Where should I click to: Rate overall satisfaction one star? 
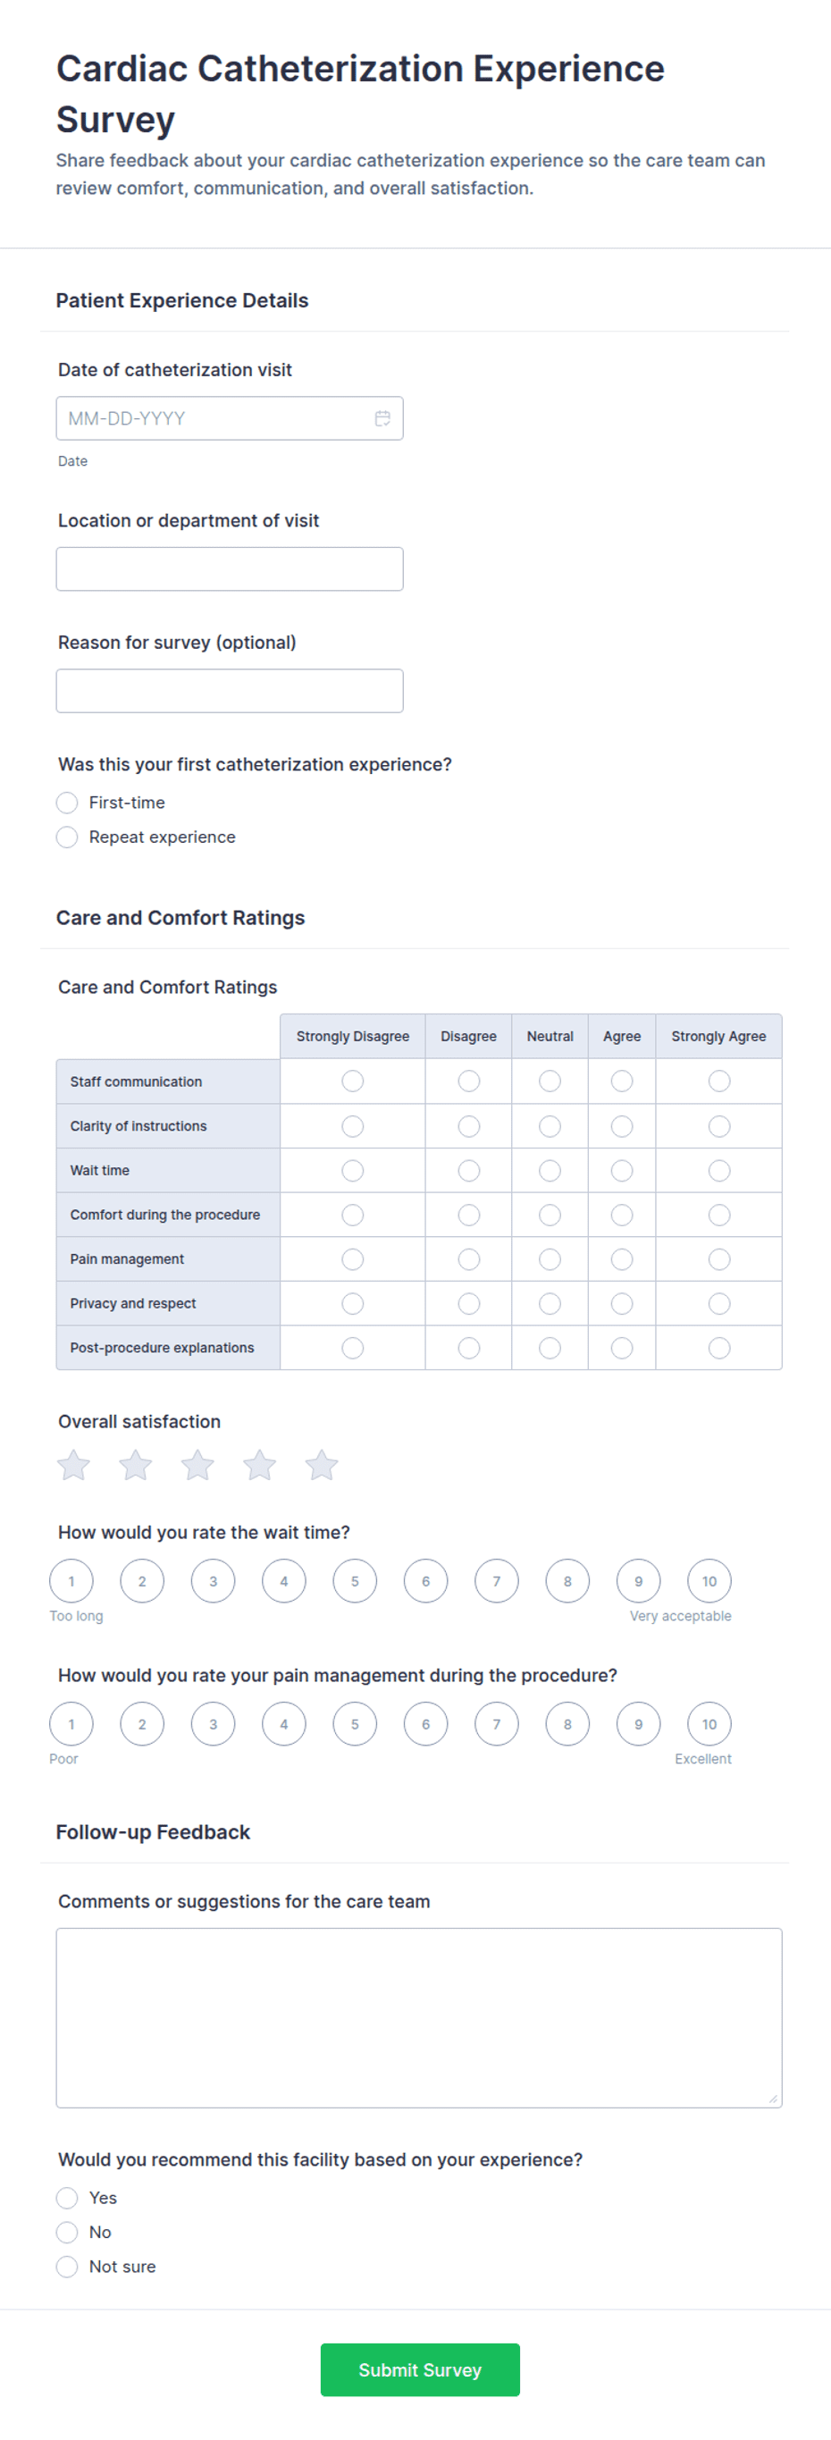74,1465
